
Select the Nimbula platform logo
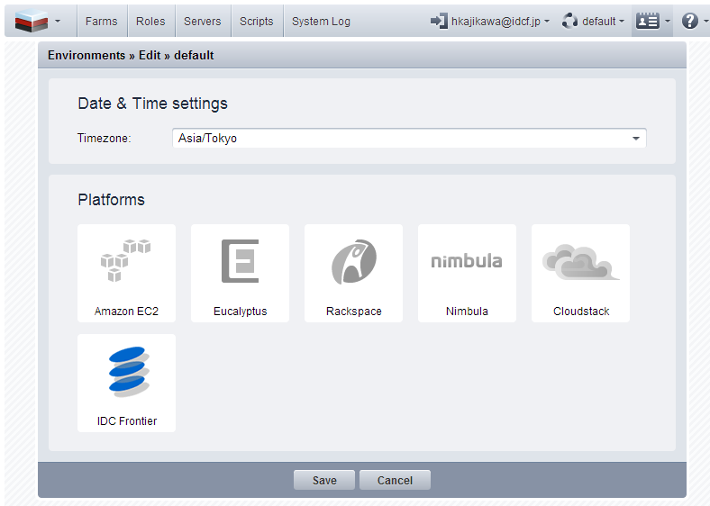coord(467,261)
